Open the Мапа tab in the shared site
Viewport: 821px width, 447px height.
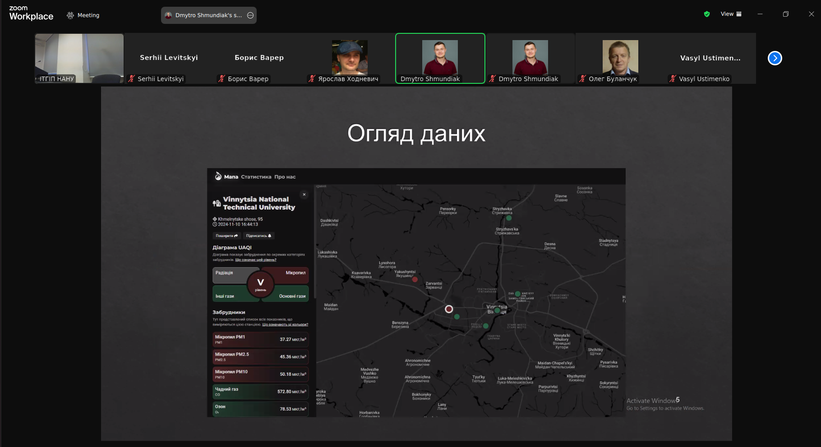(x=231, y=177)
